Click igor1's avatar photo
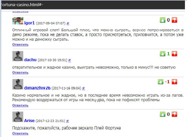Screen dimensions: 187x137 pyautogui.click(x=18, y=21)
